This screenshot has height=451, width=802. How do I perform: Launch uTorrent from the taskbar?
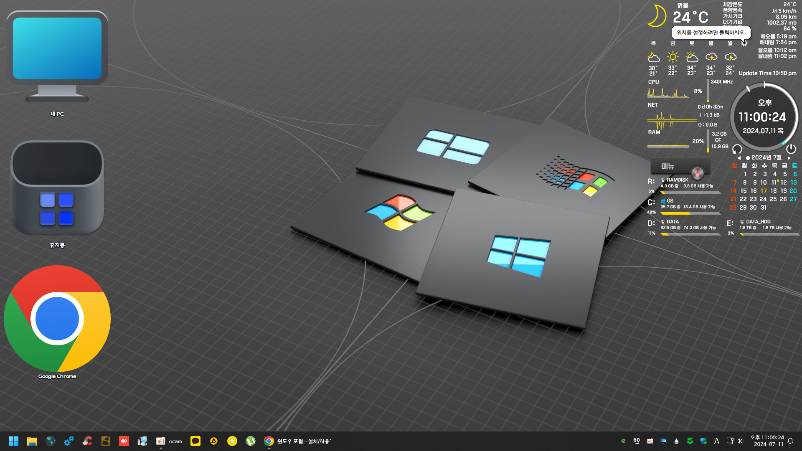point(251,441)
